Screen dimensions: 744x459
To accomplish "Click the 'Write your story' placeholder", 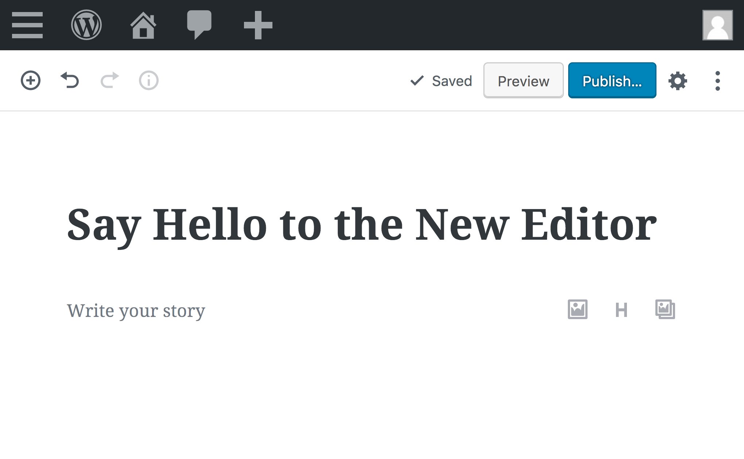I will (136, 311).
